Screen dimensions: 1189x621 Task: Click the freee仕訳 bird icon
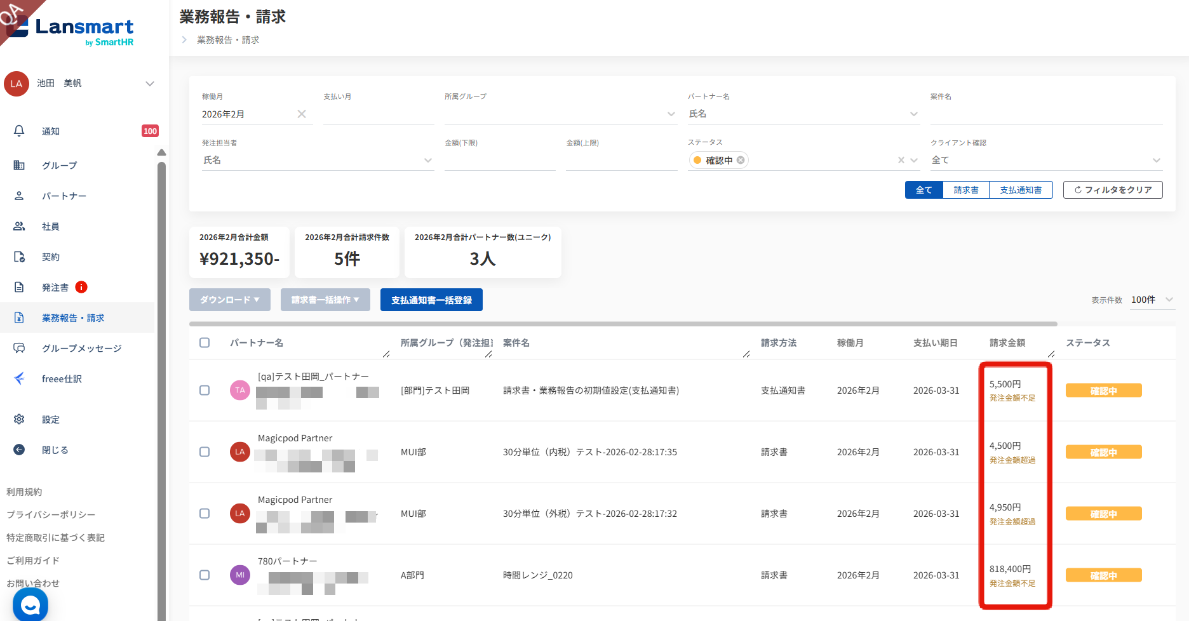coord(19,378)
